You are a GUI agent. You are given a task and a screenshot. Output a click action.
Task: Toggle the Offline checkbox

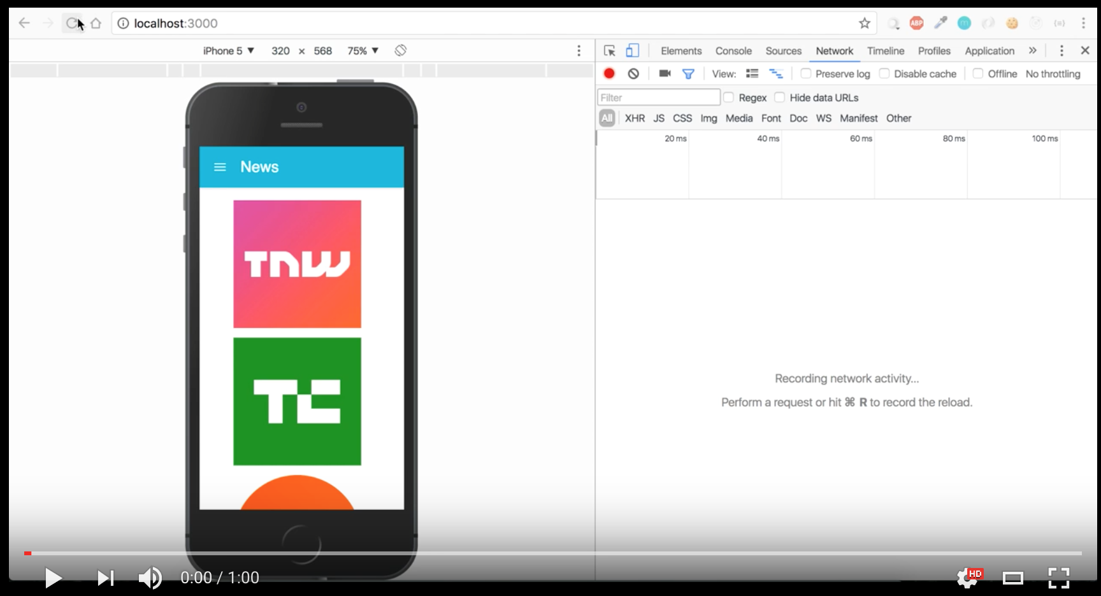pos(977,73)
